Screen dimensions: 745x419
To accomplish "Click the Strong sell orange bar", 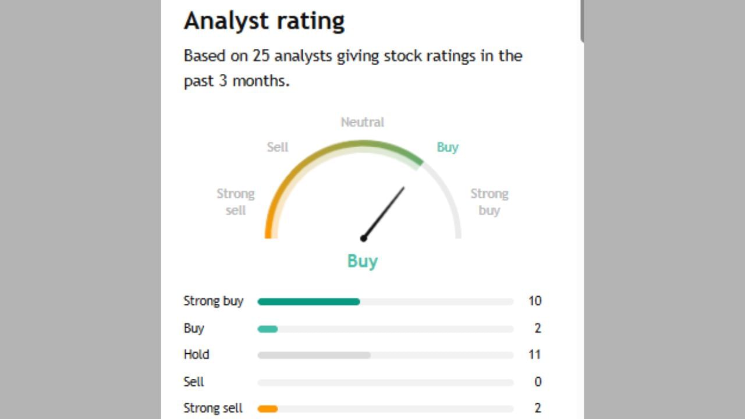I will coord(268,409).
